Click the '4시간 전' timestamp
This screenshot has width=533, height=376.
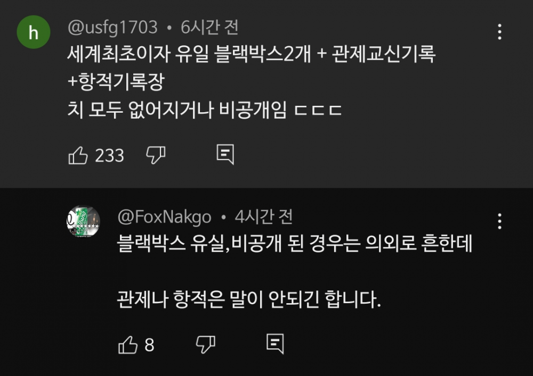click(x=264, y=217)
